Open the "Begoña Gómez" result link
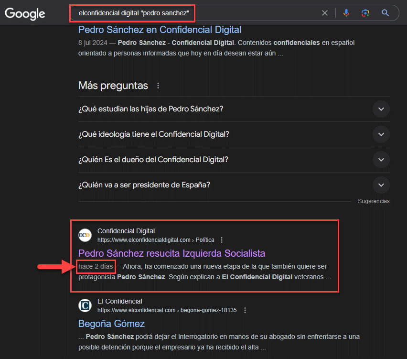The width and height of the screenshot is (407, 359). [x=111, y=324]
